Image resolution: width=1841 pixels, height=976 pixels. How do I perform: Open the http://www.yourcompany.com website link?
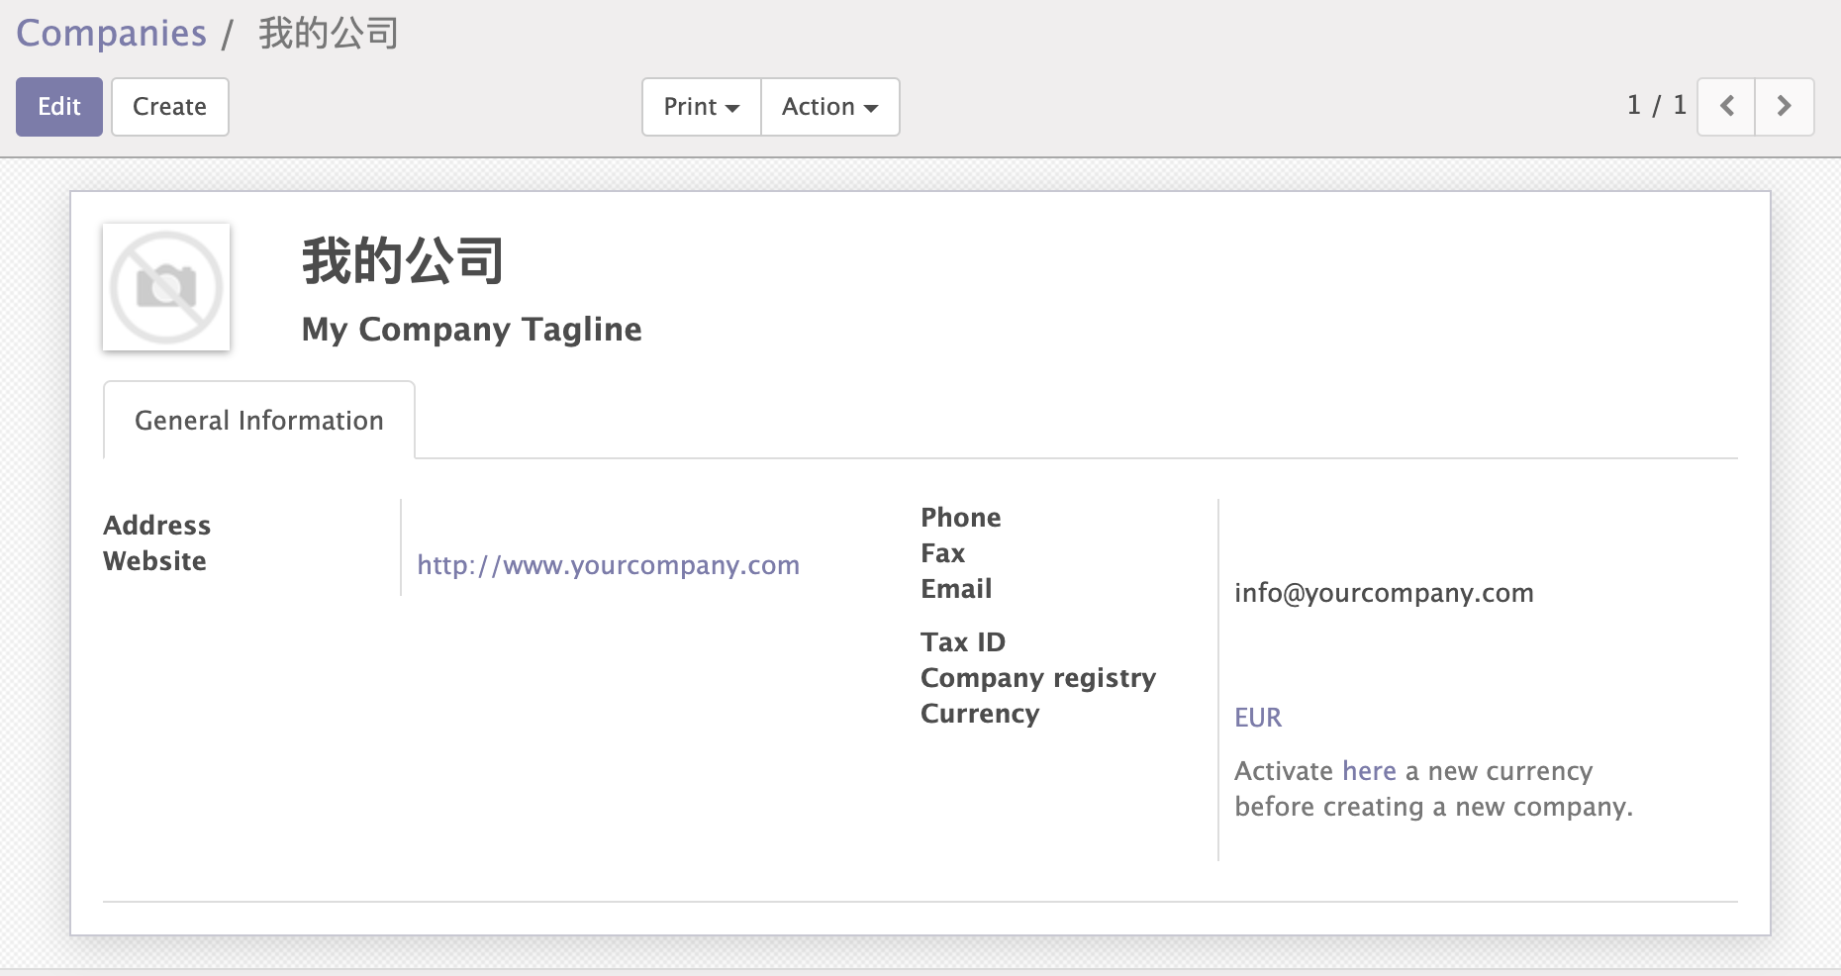608,565
